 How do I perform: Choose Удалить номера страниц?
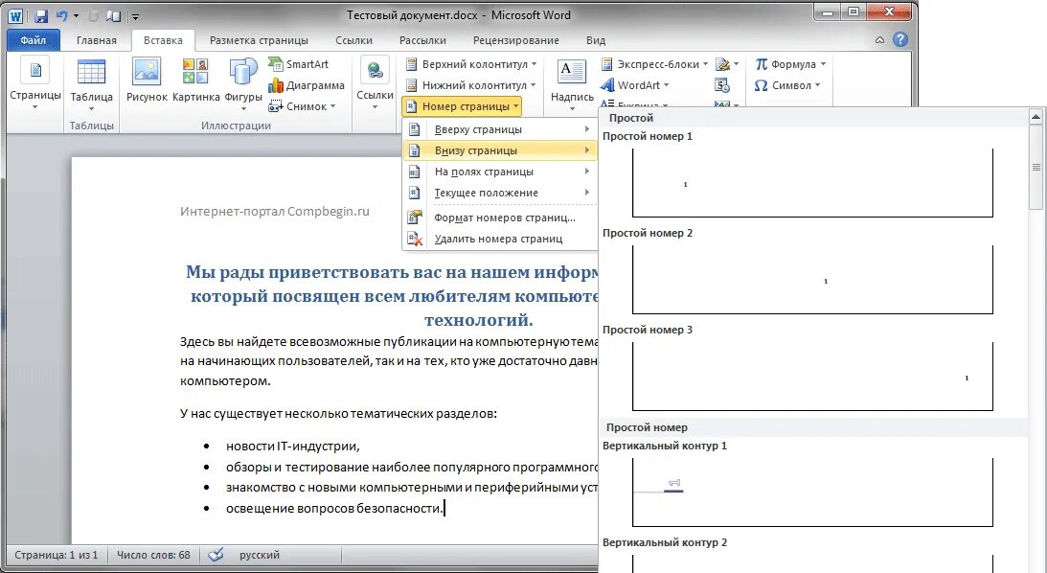(499, 239)
